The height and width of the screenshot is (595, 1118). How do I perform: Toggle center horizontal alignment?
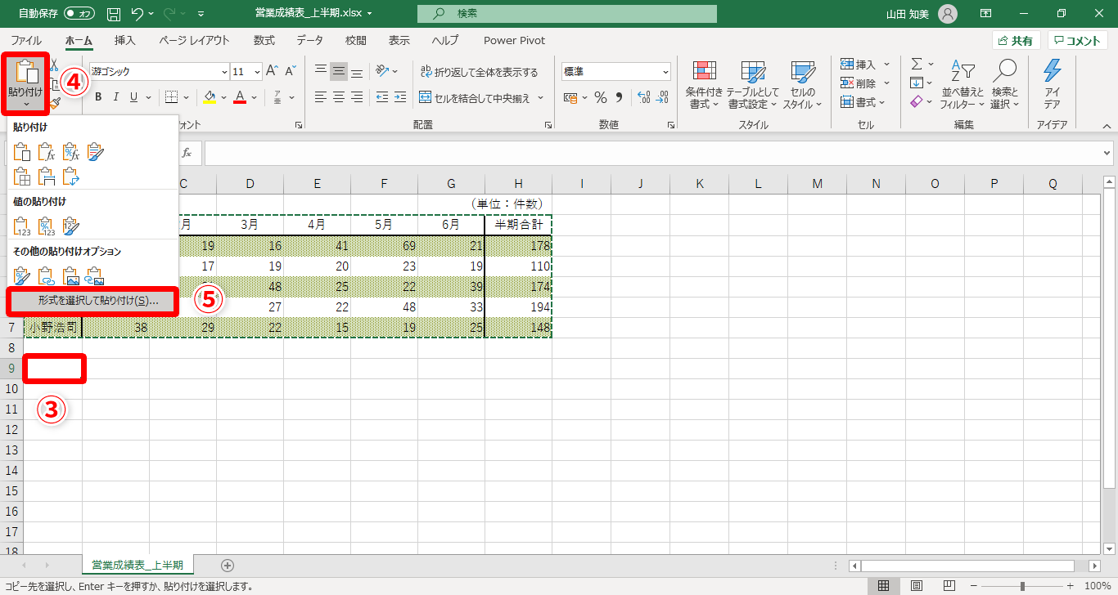339,97
